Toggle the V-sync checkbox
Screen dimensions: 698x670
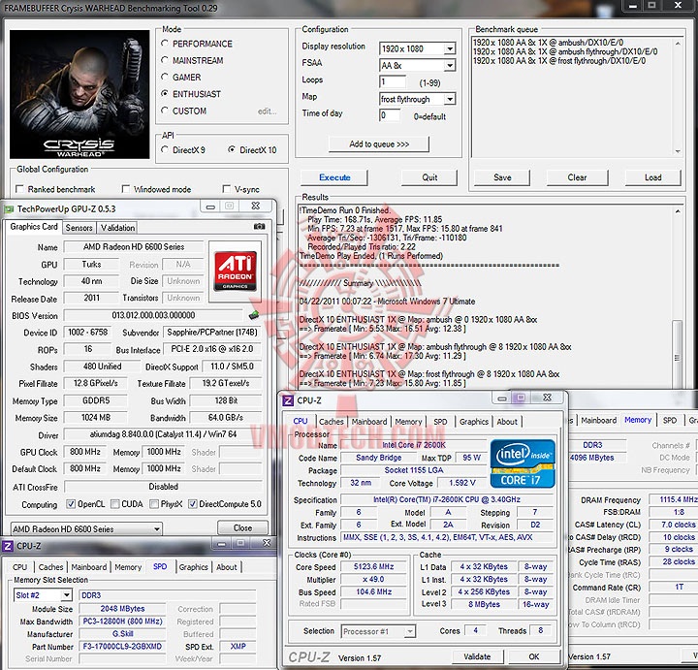point(226,189)
